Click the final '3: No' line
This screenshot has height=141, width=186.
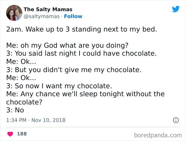[15, 110]
